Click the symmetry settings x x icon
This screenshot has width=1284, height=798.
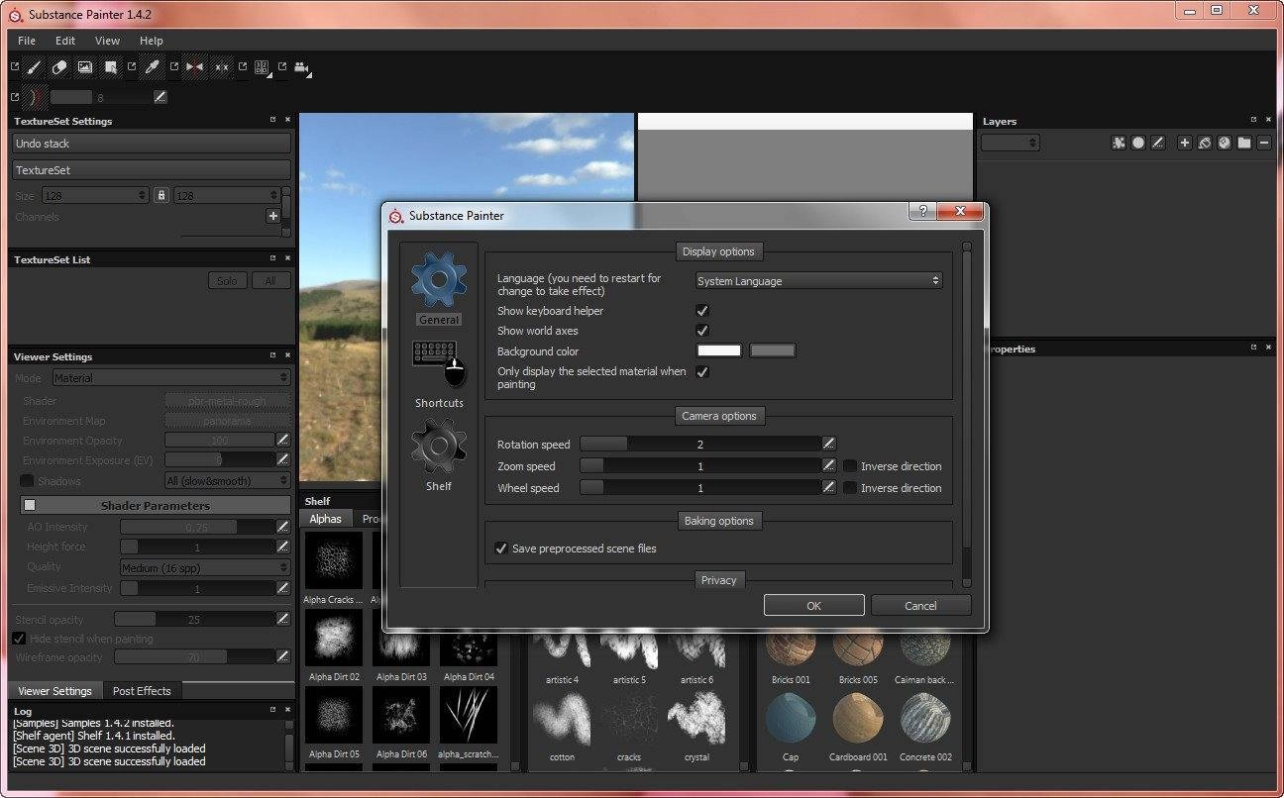coord(221,67)
